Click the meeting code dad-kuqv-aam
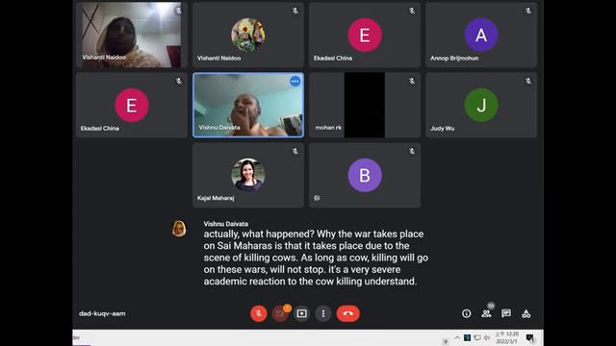616x346 pixels. point(102,313)
